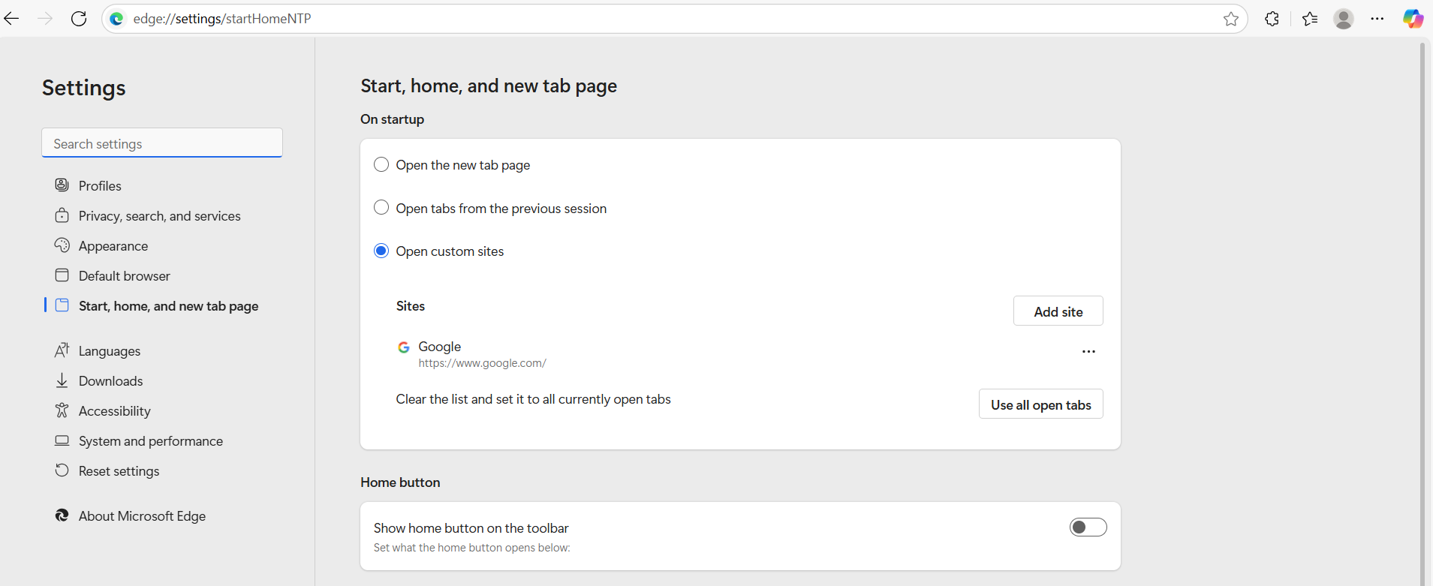Open System and performance settings

point(150,441)
